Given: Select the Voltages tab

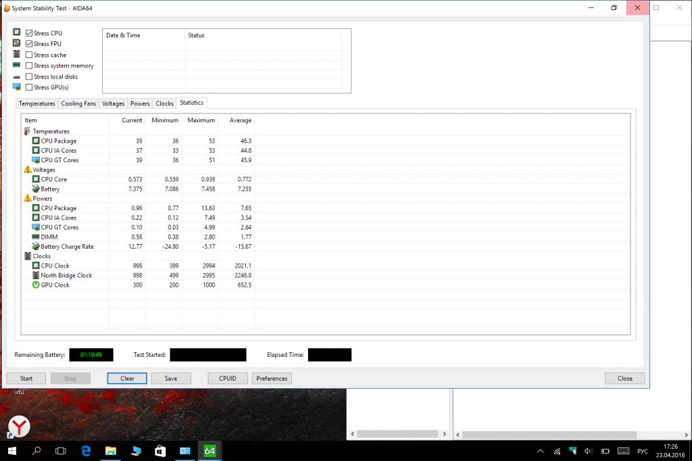Looking at the screenshot, I should tap(113, 103).
